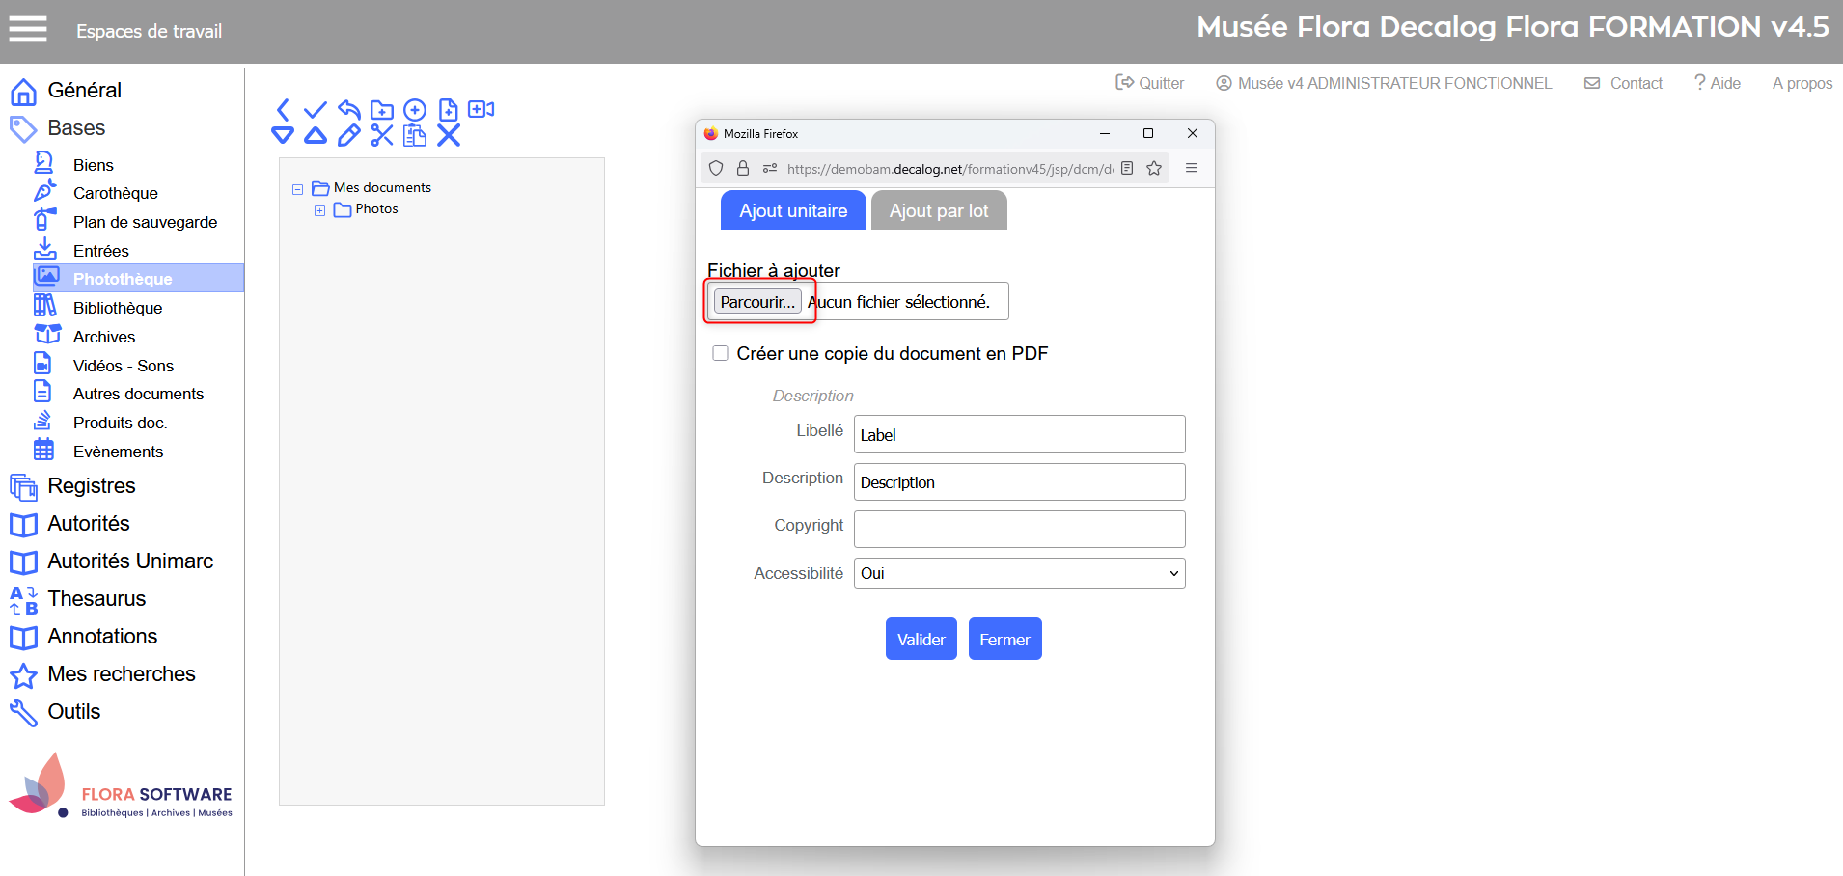
Task: Enable Créer une copie du document en PDF
Action: [720, 353]
